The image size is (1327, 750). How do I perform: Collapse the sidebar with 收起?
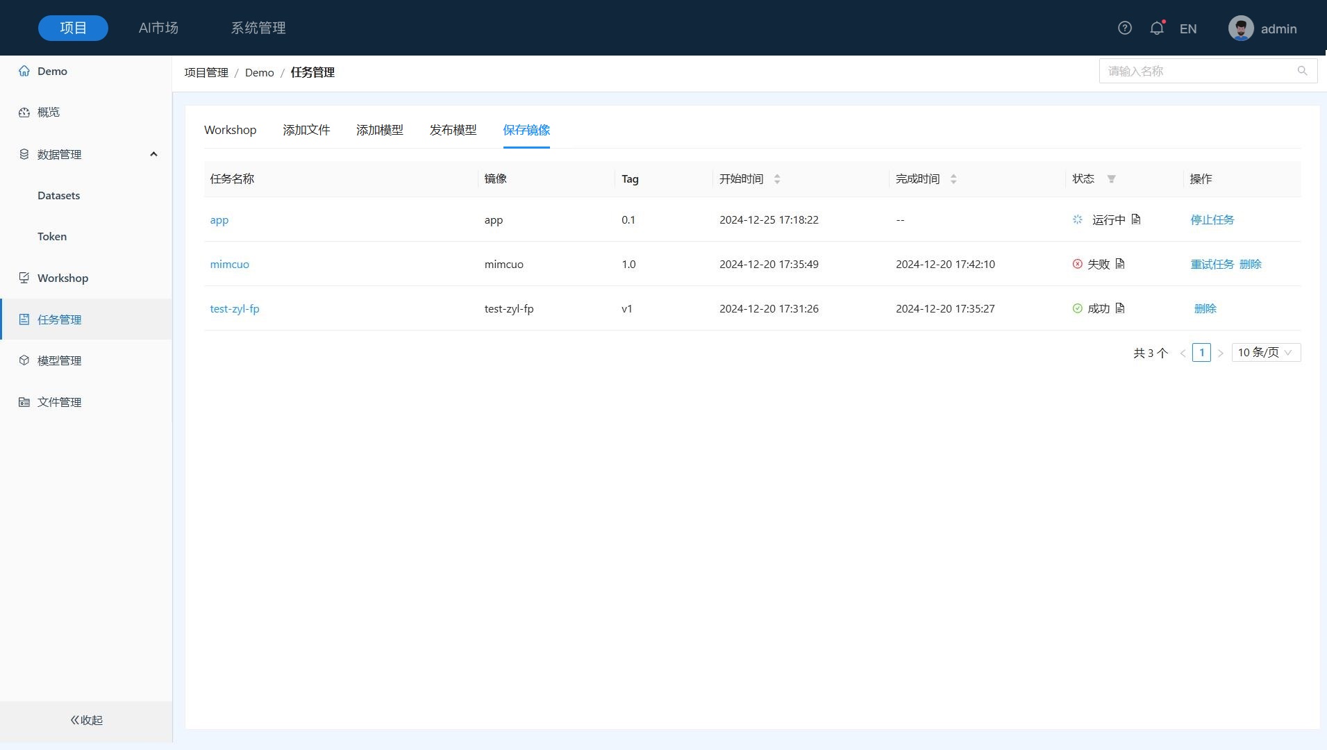[86, 720]
